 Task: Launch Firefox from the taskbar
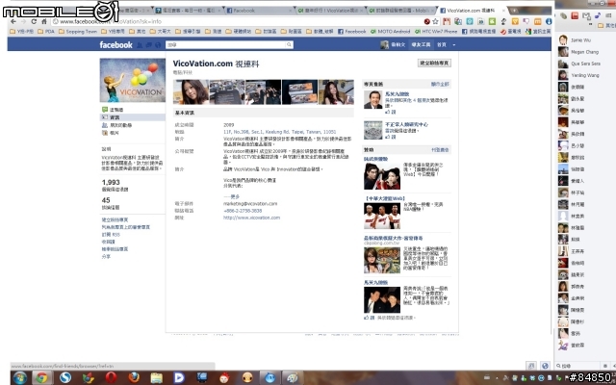tap(134, 378)
